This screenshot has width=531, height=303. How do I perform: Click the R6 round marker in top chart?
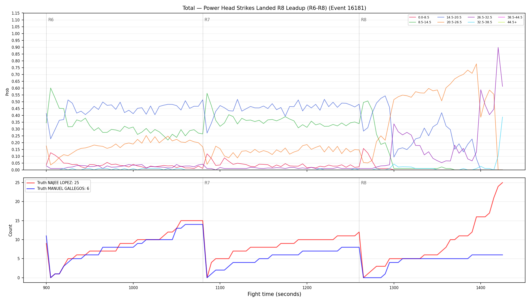point(51,20)
